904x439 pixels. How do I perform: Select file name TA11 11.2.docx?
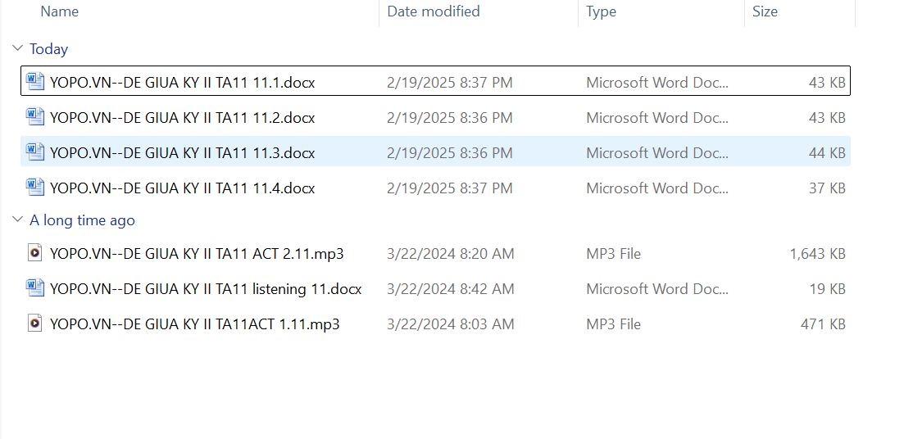pyautogui.click(x=182, y=118)
